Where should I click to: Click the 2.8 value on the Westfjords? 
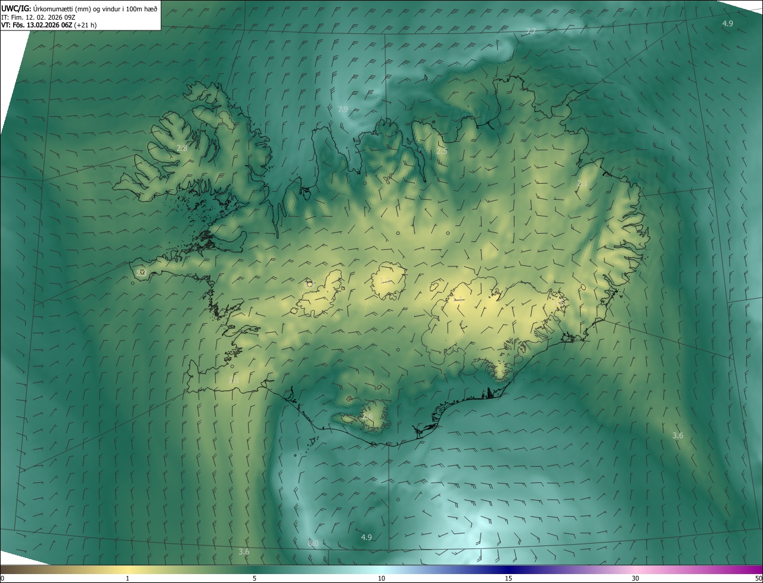click(182, 148)
